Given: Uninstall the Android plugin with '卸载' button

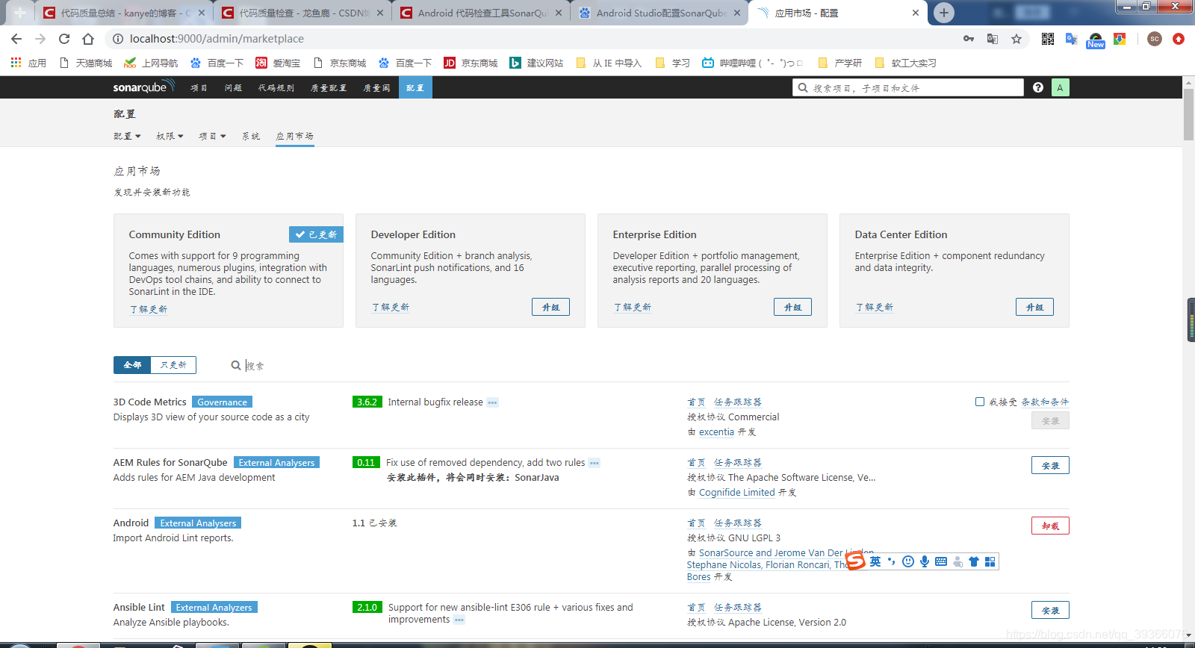Looking at the screenshot, I should (x=1050, y=526).
